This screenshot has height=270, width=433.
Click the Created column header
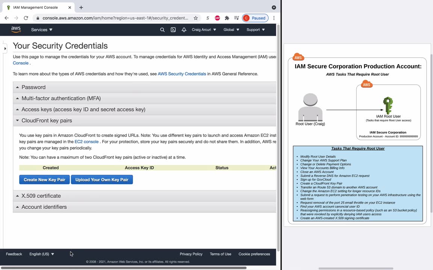pos(50,168)
